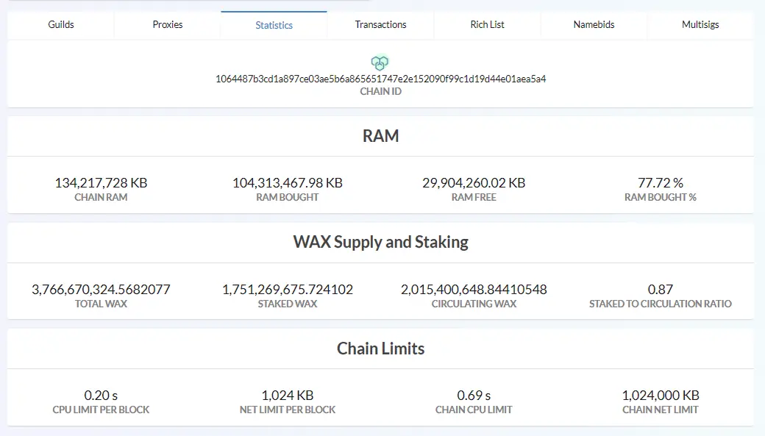Select the Chain RAM value
Image resolution: width=765 pixels, height=436 pixels.
(x=101, y=183)
